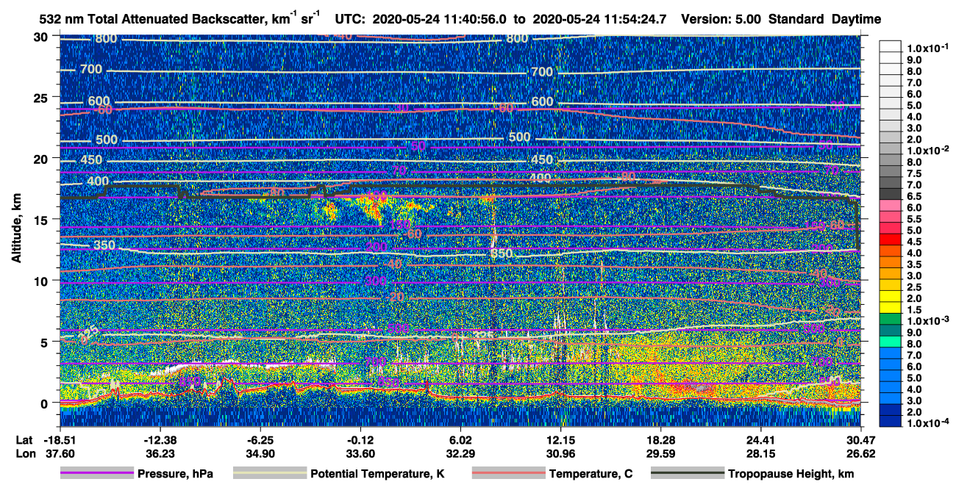The height and width of the screenshot is (490, 956).
Task: Click the latitude value -18.51
Action: 60,439
